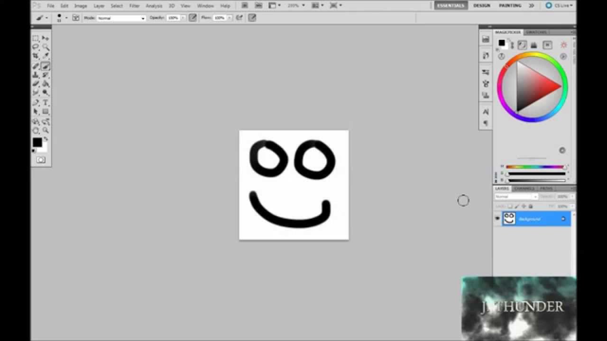Switch to the Swatches tab
The image size is (607, 341).
click(536, 32)
